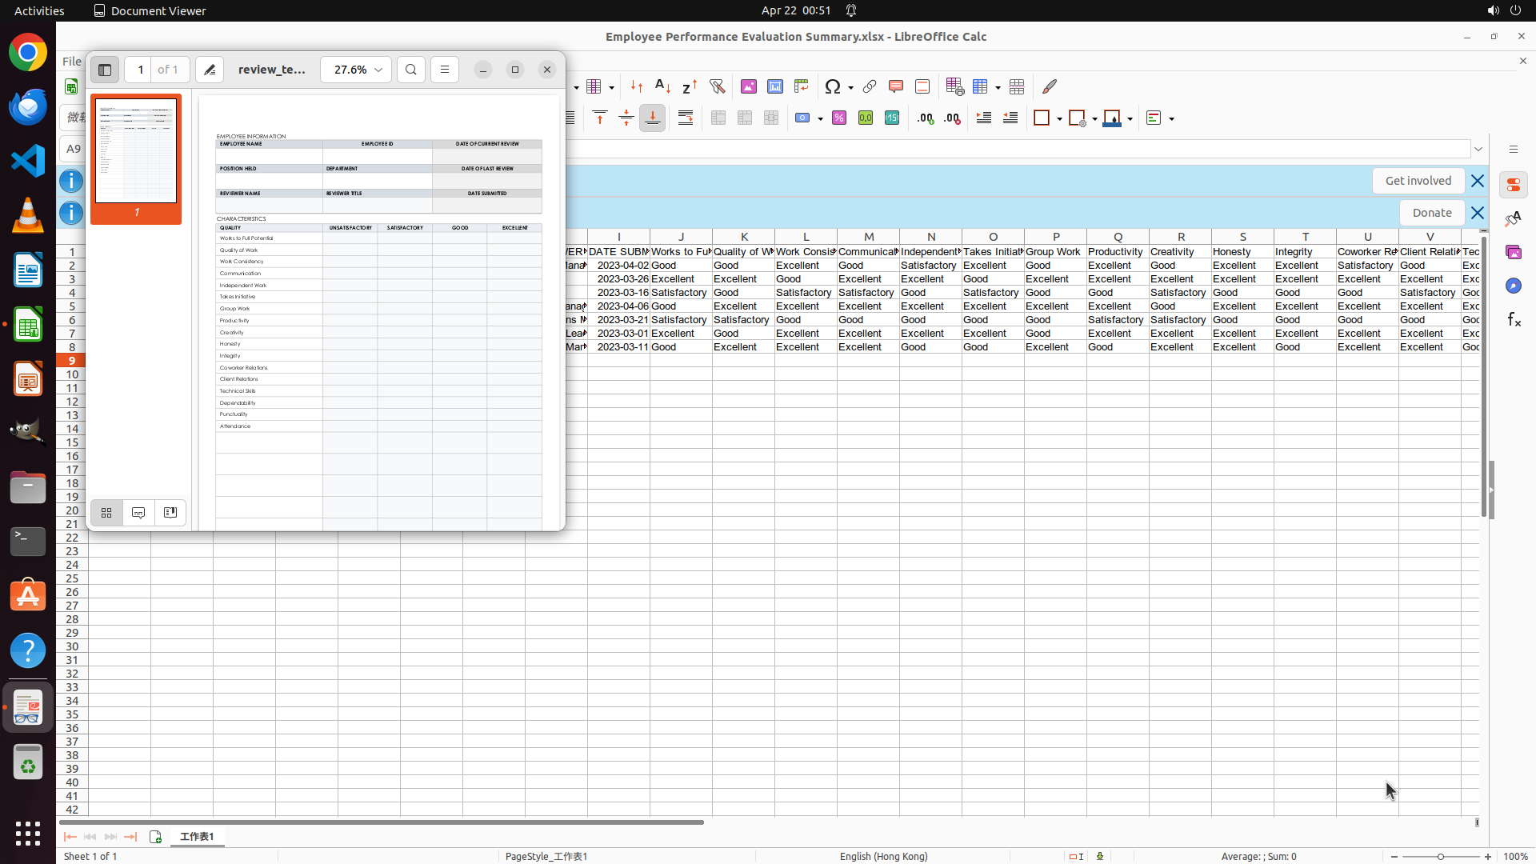Open the Document Viewer hamburger menu
The width and height of the screenshot is (1536, 864).
coord(445,70)
